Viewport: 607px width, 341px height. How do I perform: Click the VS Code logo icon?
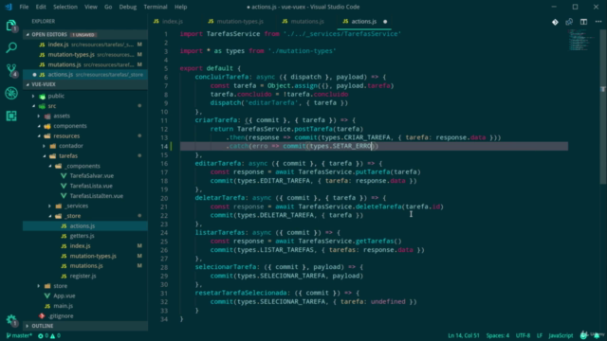click(x=9, y=7)
